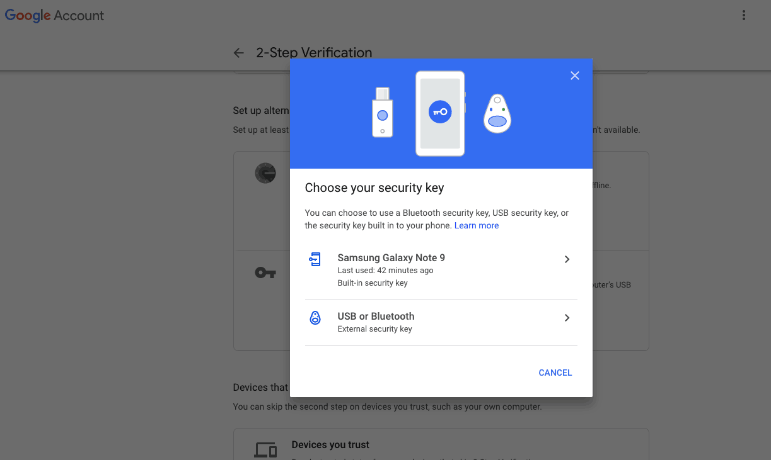Expand the Samsung Galaxy Note 9 chevron
Image resolution: width=771 pixels, height=460 pixels.
[567, 259]
